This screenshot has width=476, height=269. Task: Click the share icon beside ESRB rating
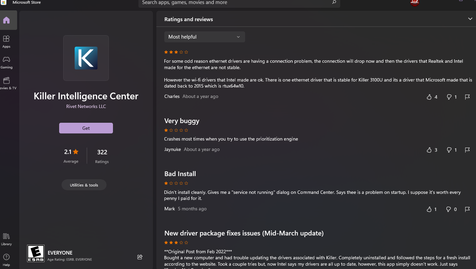click(140, 257)
